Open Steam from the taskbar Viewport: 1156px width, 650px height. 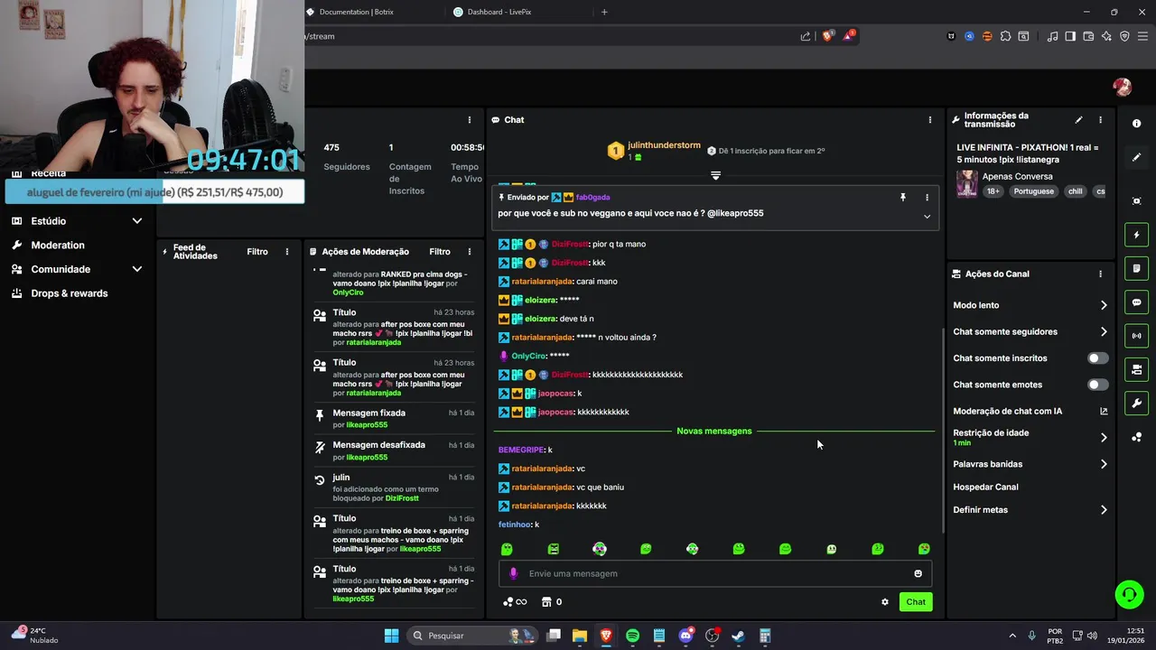pyautogui.click(x=738, y=636)
